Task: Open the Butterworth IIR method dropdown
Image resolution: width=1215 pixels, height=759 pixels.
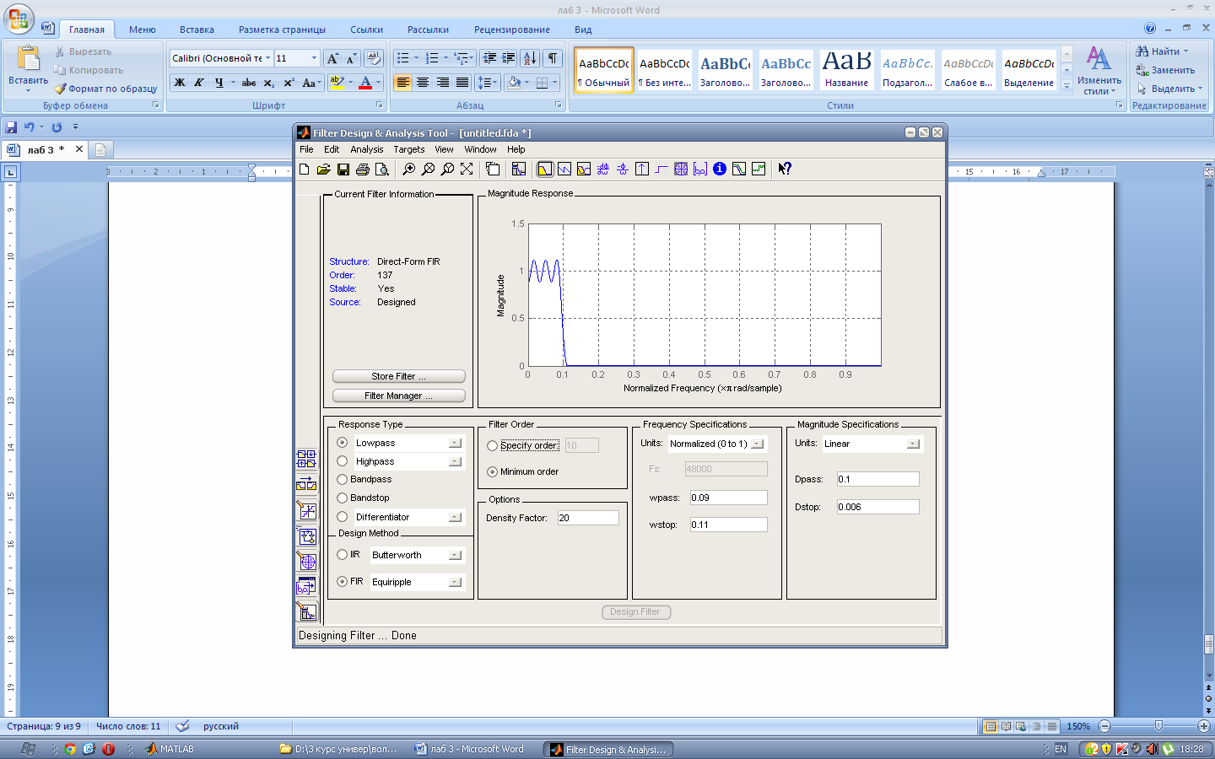Action: [456, 555]
